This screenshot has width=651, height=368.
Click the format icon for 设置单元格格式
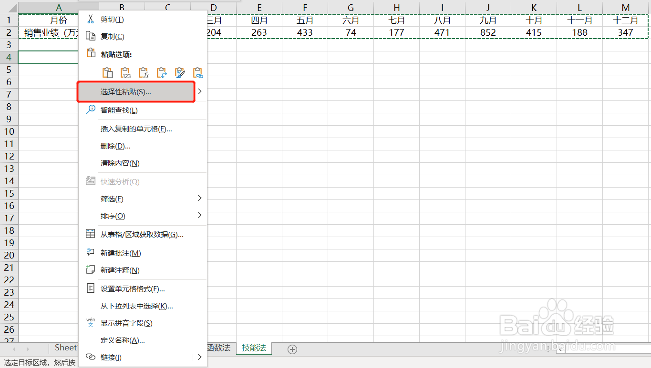91,288
